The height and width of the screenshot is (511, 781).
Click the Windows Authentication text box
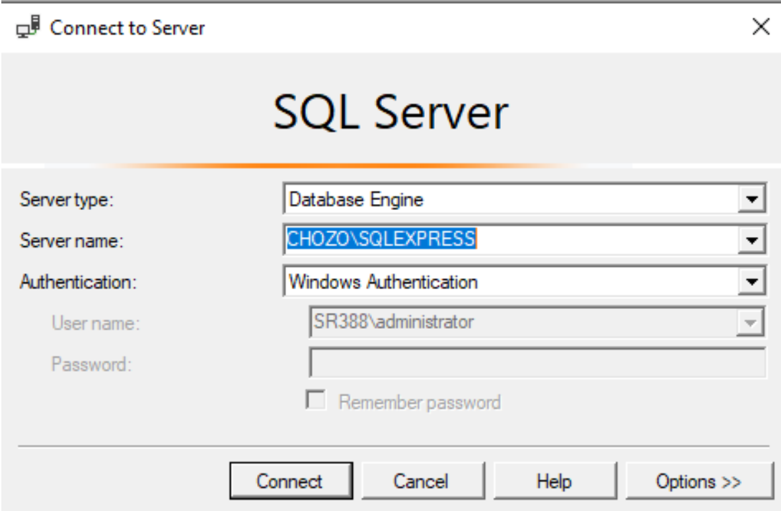point(509,282)
